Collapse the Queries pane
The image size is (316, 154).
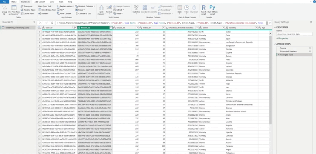(x=34, y=22)
